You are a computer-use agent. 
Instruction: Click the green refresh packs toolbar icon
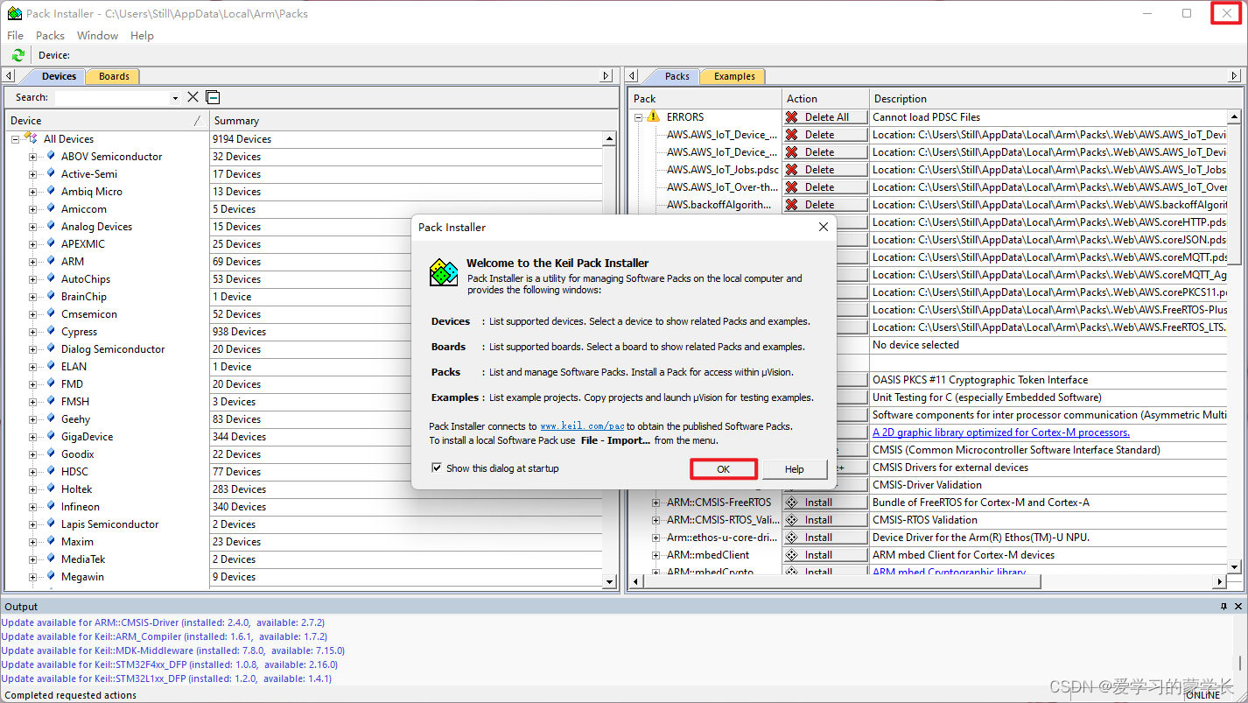(x=18, y=55)
